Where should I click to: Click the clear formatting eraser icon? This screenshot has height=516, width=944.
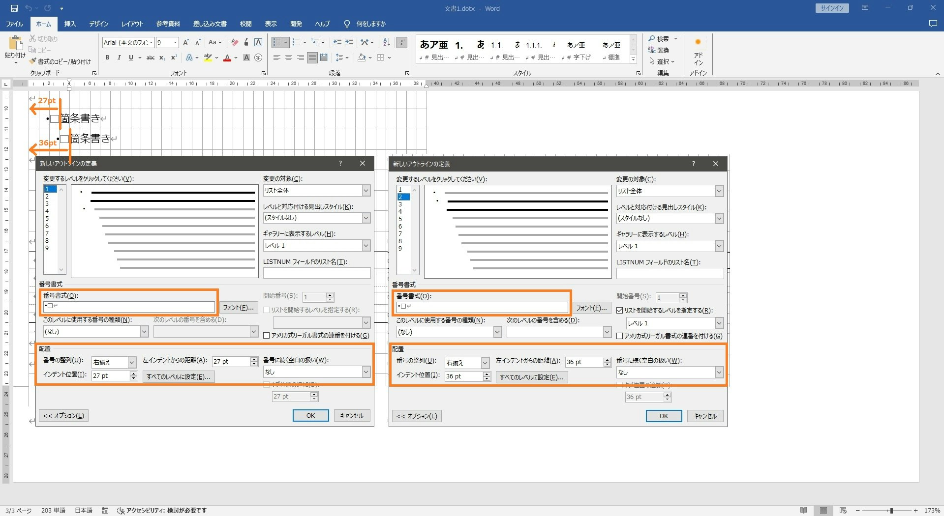tap(235, 42)
